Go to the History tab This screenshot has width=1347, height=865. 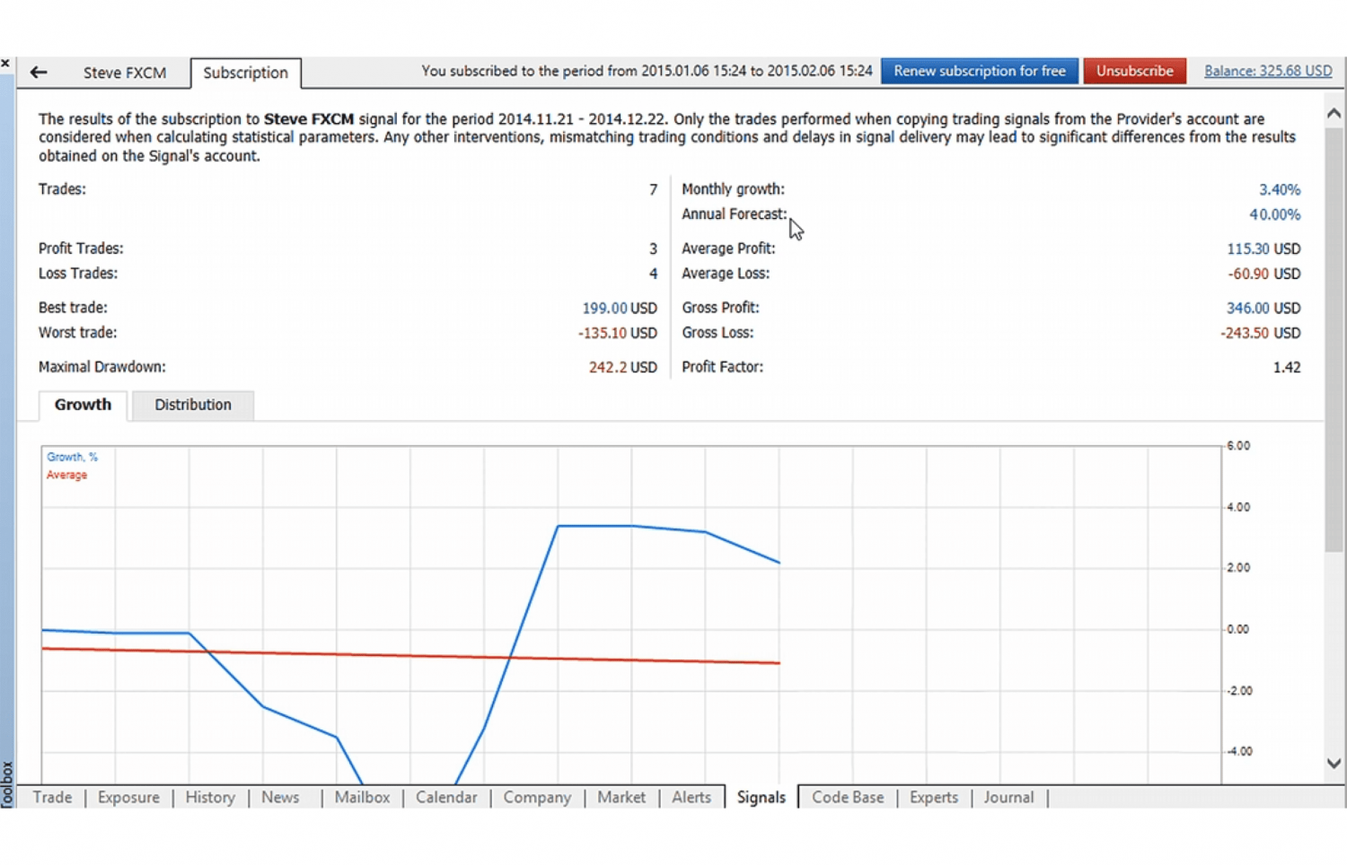point(210,797)
